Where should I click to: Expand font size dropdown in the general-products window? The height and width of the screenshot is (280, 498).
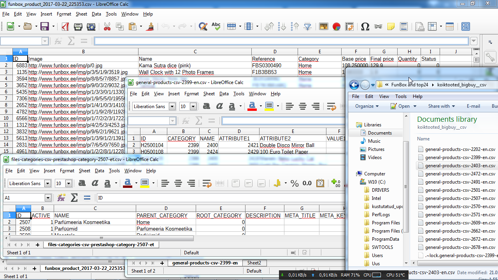(x=193, y=107)
